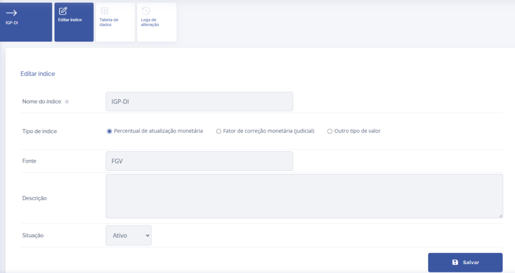The width and height of the screenshot is (515, 273).
Task: Click the floppy disk icon in the Salvar button
Action: click(x=455, y=262)
